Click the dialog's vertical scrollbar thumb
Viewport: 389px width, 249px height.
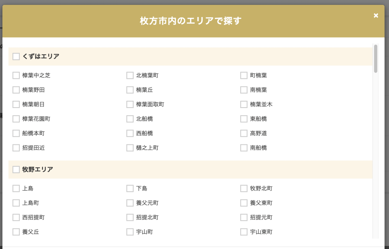(x=375, y=59)
